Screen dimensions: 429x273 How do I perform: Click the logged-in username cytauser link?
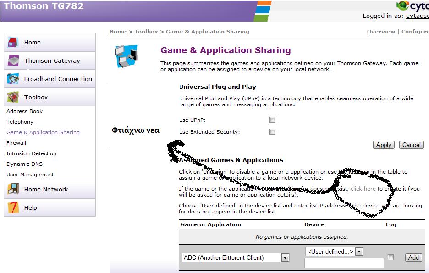click(x=418, y=16)
